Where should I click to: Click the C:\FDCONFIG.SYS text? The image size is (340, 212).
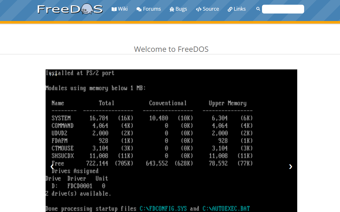click(163, 209)
